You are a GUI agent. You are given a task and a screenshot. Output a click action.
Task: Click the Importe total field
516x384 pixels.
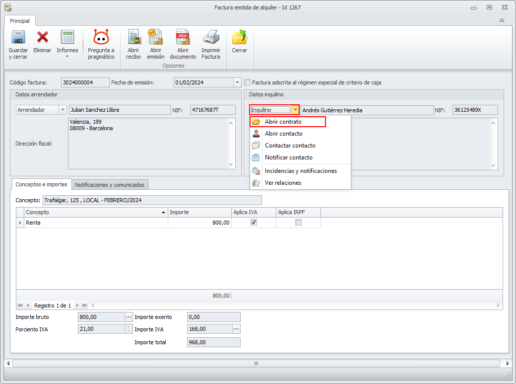point(213,342)
